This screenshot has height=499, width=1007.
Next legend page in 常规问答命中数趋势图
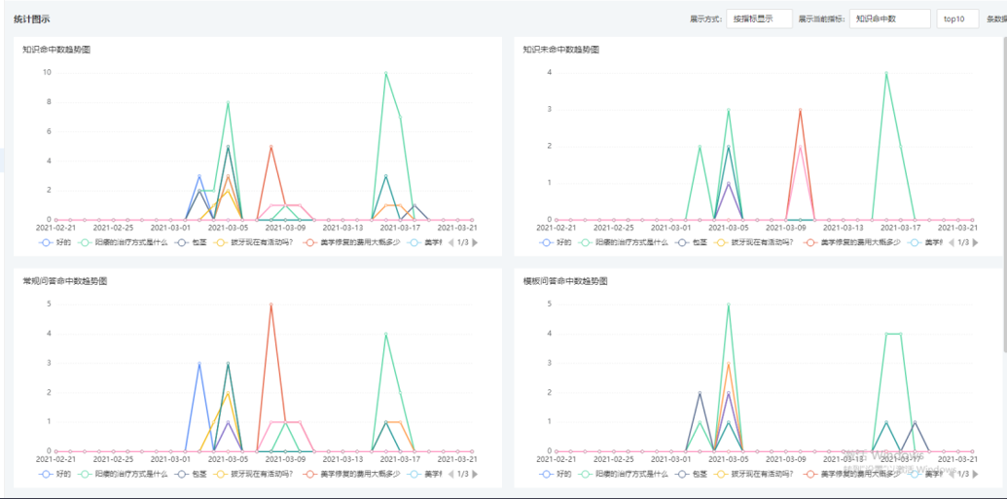pyautogui.click(x=475, y=474)
